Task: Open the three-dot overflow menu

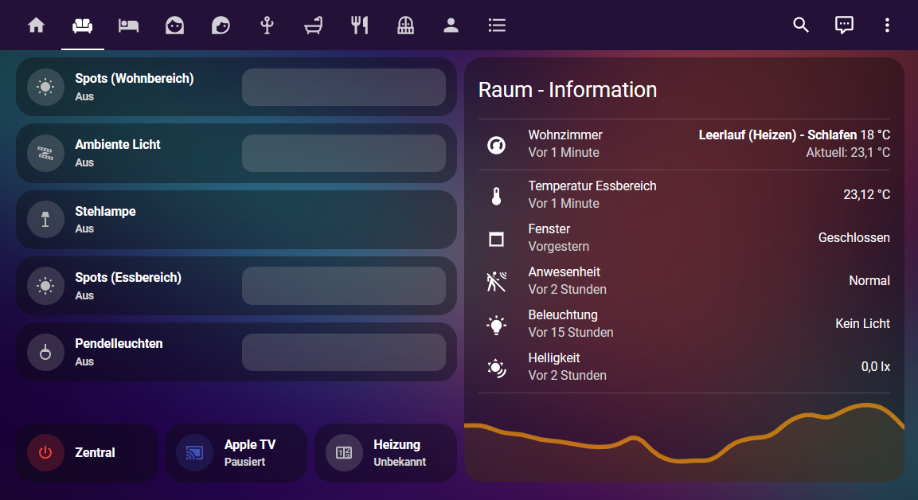Action: point(887,25)
